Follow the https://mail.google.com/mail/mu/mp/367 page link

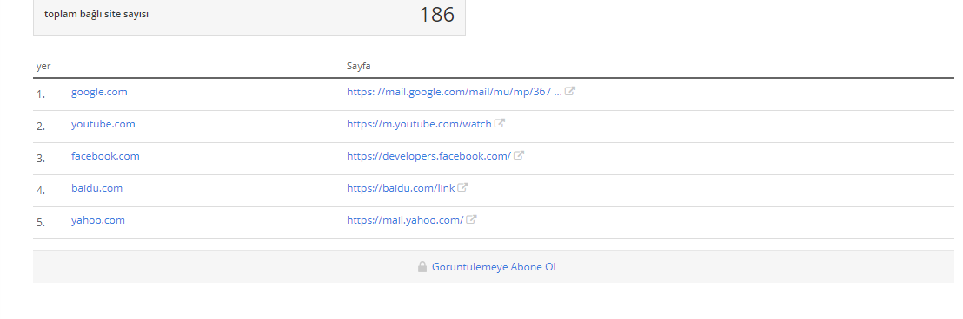click(455, 92)
